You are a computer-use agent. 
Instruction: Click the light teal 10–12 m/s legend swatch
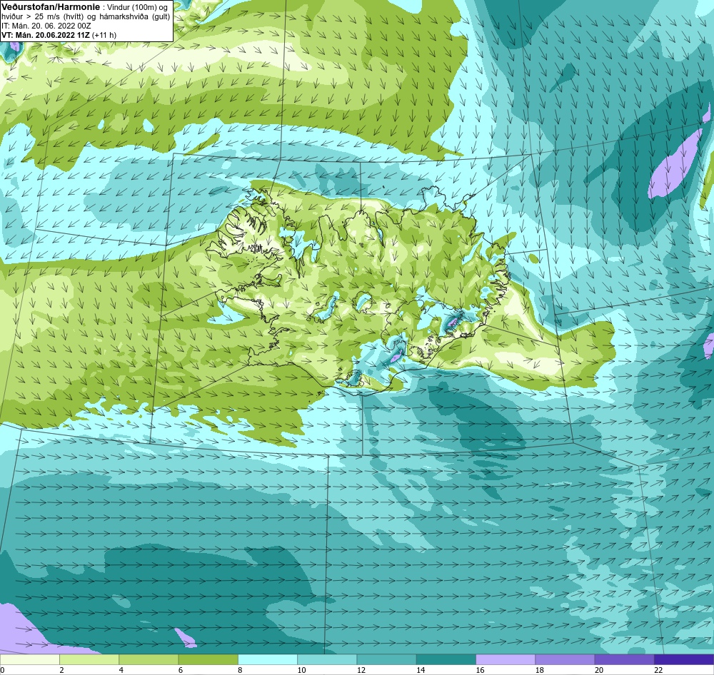[327, 659]
